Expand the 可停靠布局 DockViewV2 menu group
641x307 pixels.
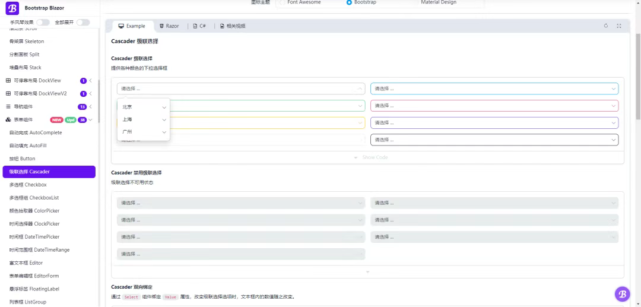tap(49, 94)
